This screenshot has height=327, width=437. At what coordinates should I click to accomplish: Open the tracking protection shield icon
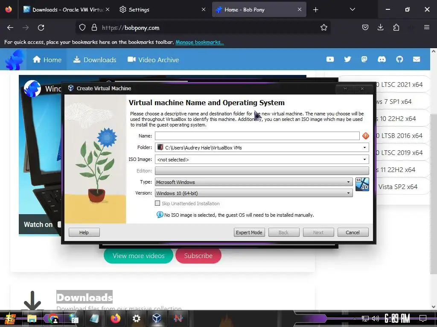(82, 28)
